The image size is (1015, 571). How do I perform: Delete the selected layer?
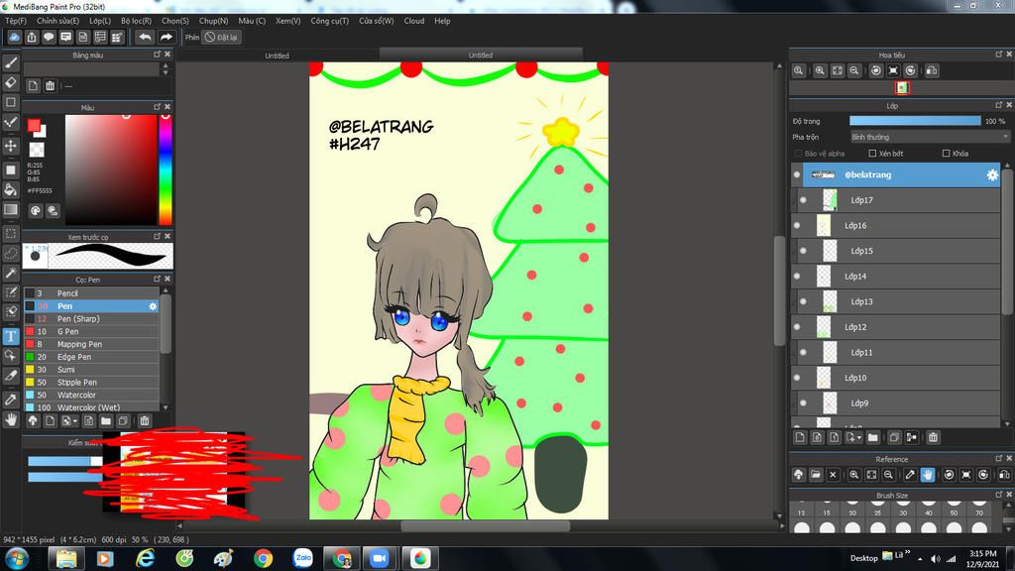pos(933,437)
